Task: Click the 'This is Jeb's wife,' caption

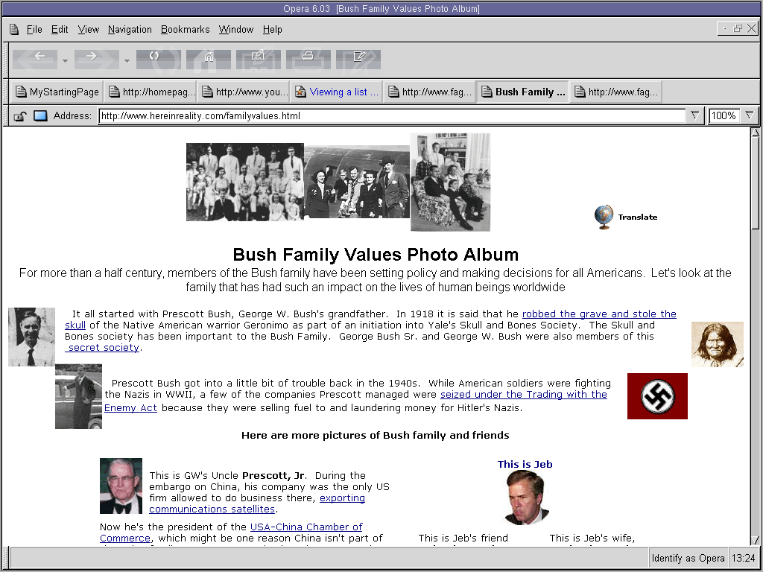Action: pos(592,538)
